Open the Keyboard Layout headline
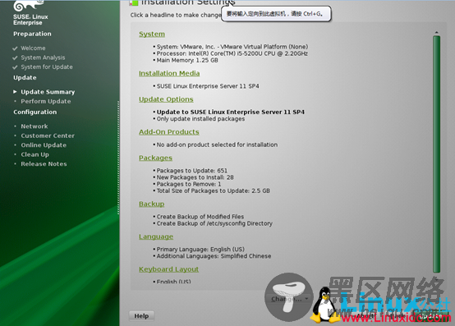 coord(168,269)
